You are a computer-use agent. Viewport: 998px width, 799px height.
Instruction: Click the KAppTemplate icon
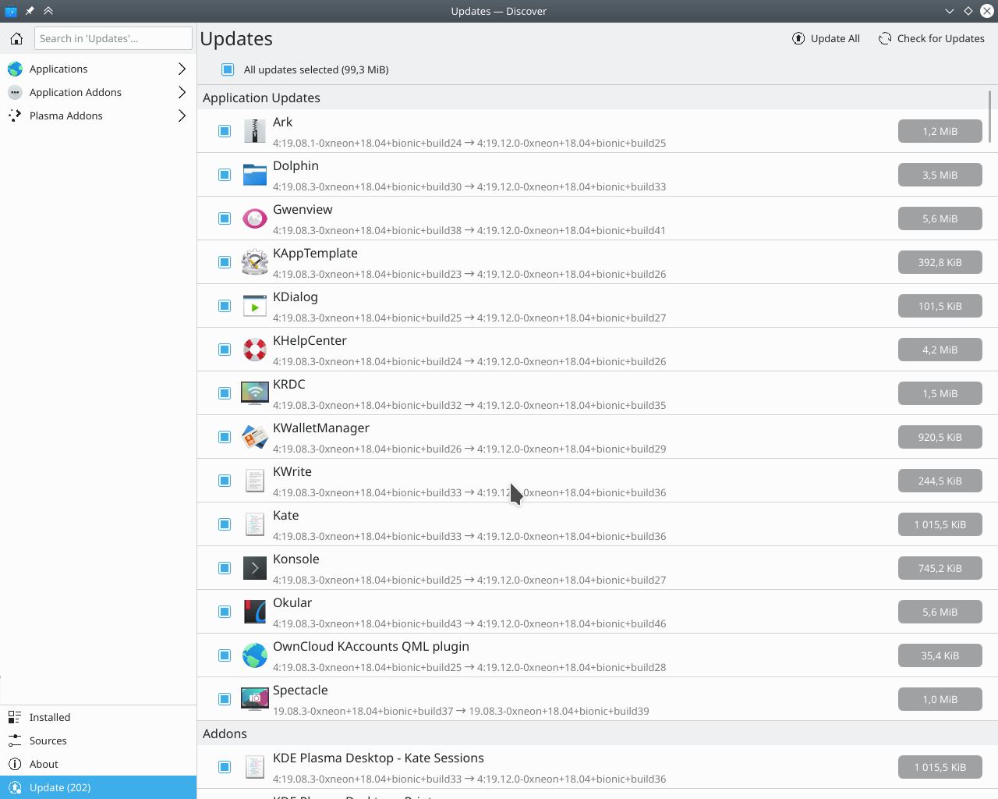[x=255, y=262]
